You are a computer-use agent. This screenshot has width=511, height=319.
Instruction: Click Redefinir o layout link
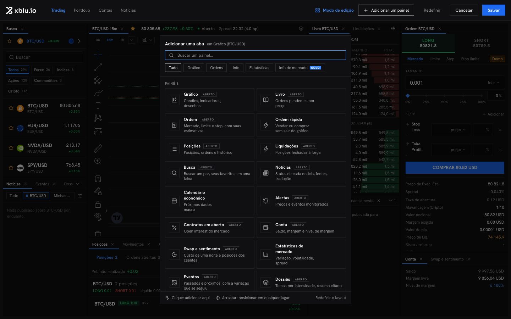pyautogui.click(x=331, y=298)
